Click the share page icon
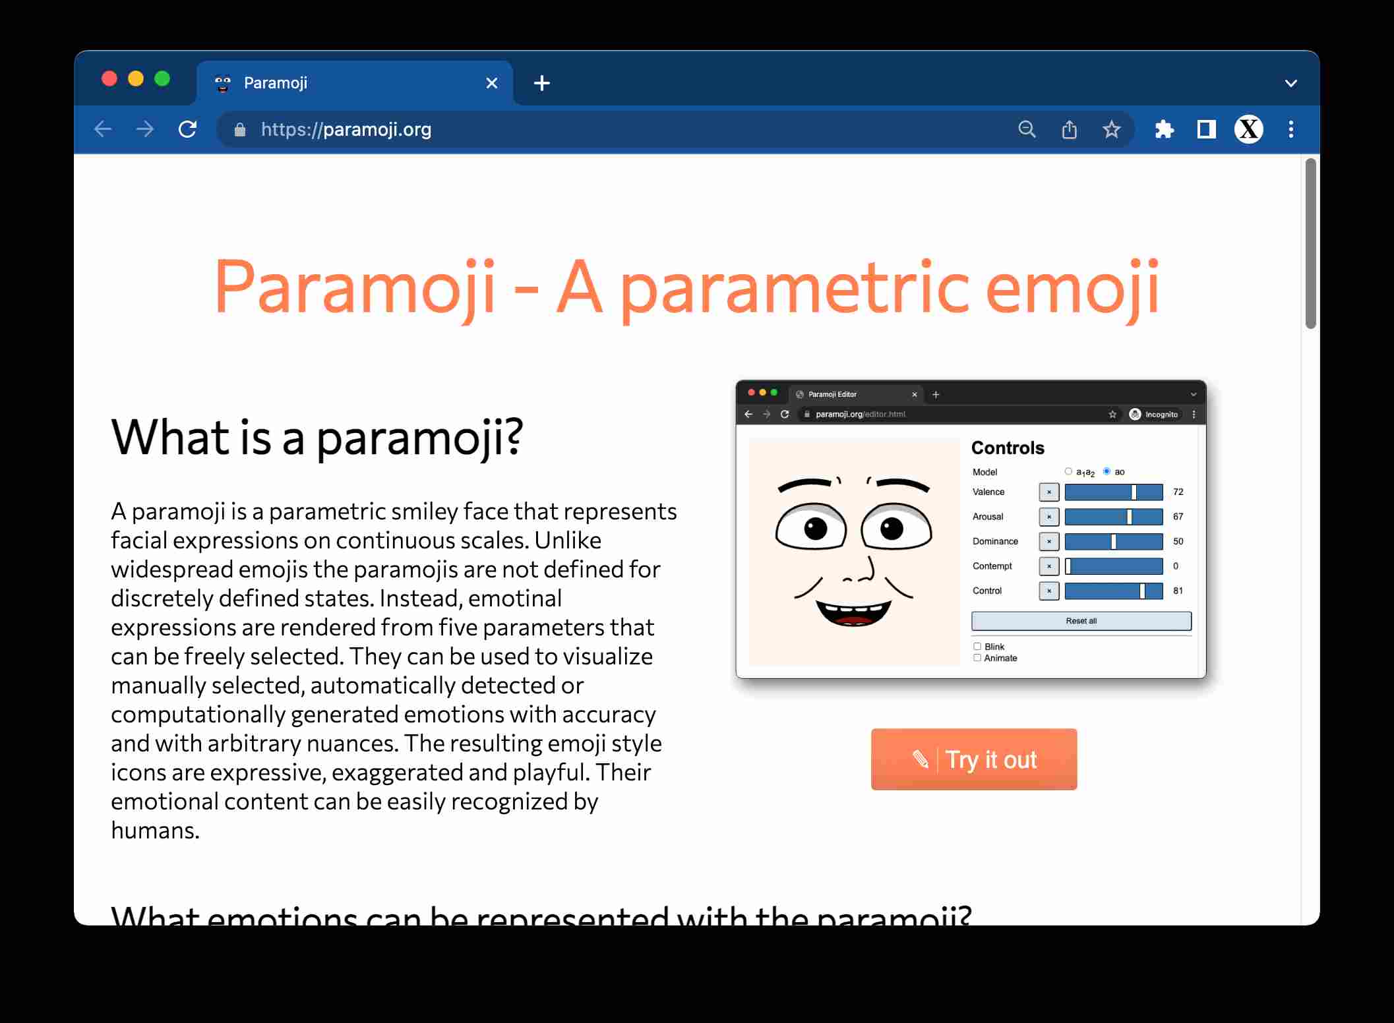This screenshot has height=1023, width=1394. 1069,129
